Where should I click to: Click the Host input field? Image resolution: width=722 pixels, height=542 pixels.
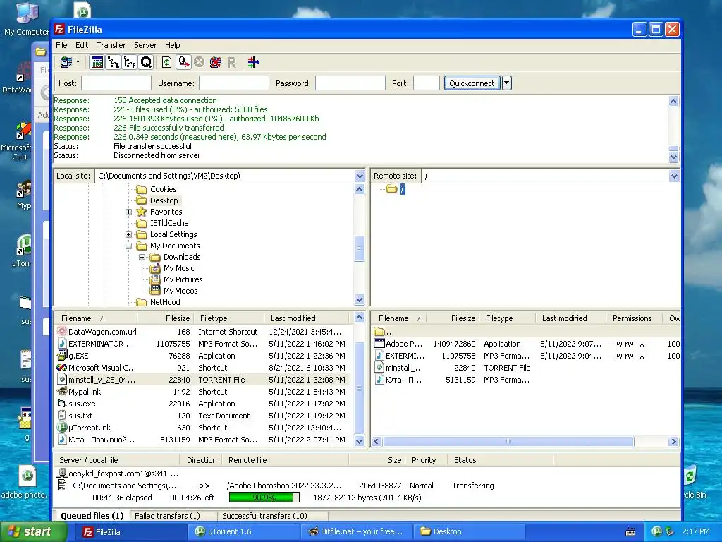[x=116, y=83]
